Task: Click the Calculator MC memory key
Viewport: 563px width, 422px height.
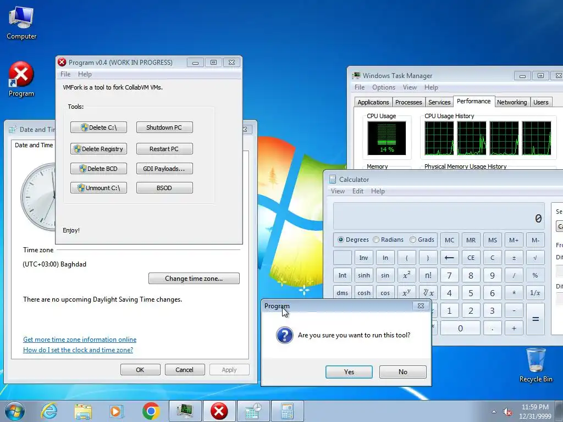Action: 449,240
